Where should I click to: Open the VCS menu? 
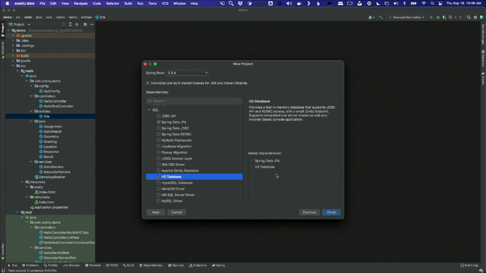coord(165,4)
